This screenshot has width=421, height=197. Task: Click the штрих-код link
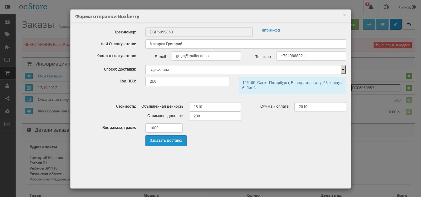pos(271,30)
